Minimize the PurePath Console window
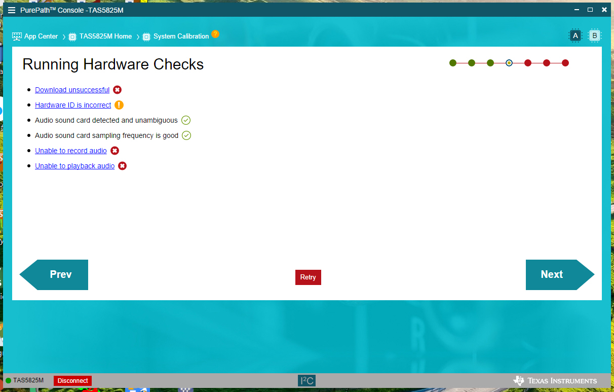Image resolution: width=614 pixels, height=392 pixels. [576, 10]
